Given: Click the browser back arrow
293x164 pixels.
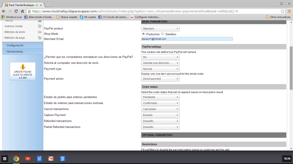Looking at the screenshot, I should point(4,11).
